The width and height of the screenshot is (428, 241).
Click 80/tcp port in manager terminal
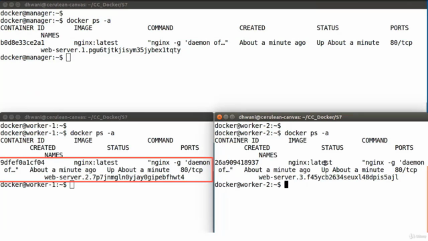[x=401, y=43]
